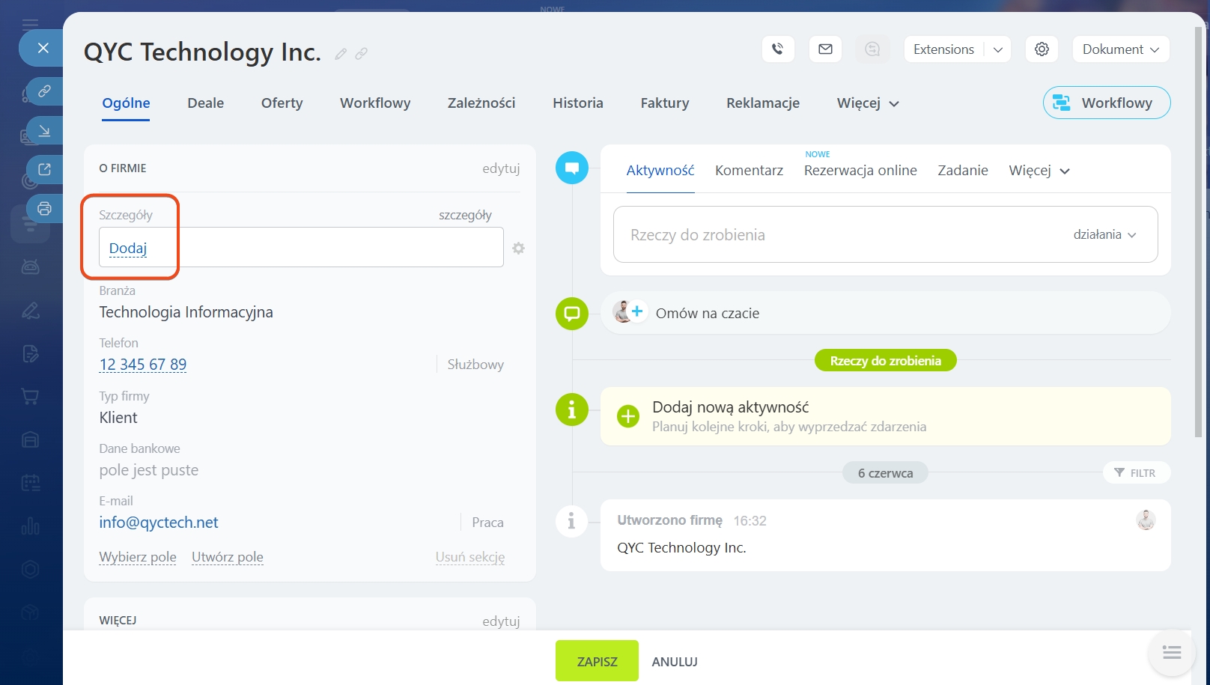Click the print icon on left panel

(x=44, y=209)
